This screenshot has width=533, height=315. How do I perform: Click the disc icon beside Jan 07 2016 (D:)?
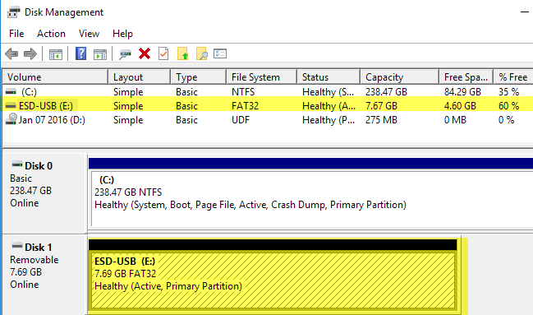(11, 119)
